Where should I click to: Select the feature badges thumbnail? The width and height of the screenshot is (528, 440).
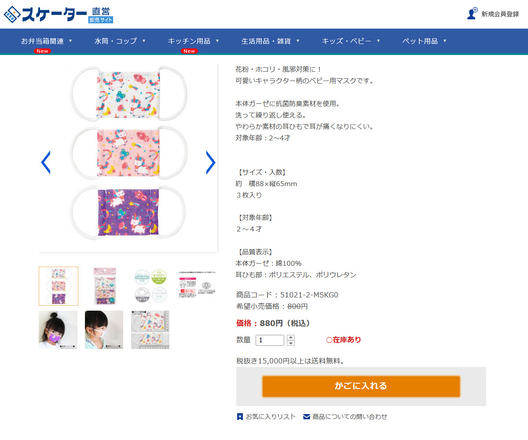coord(150,286)
